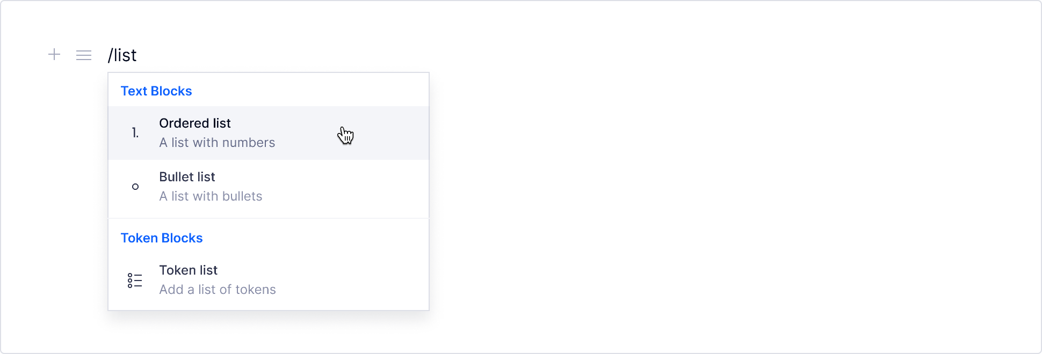Viewport: 1042px width, 354px height.
Task: Click the "Add a list of tokens" description
Action: tap(218, 290)
